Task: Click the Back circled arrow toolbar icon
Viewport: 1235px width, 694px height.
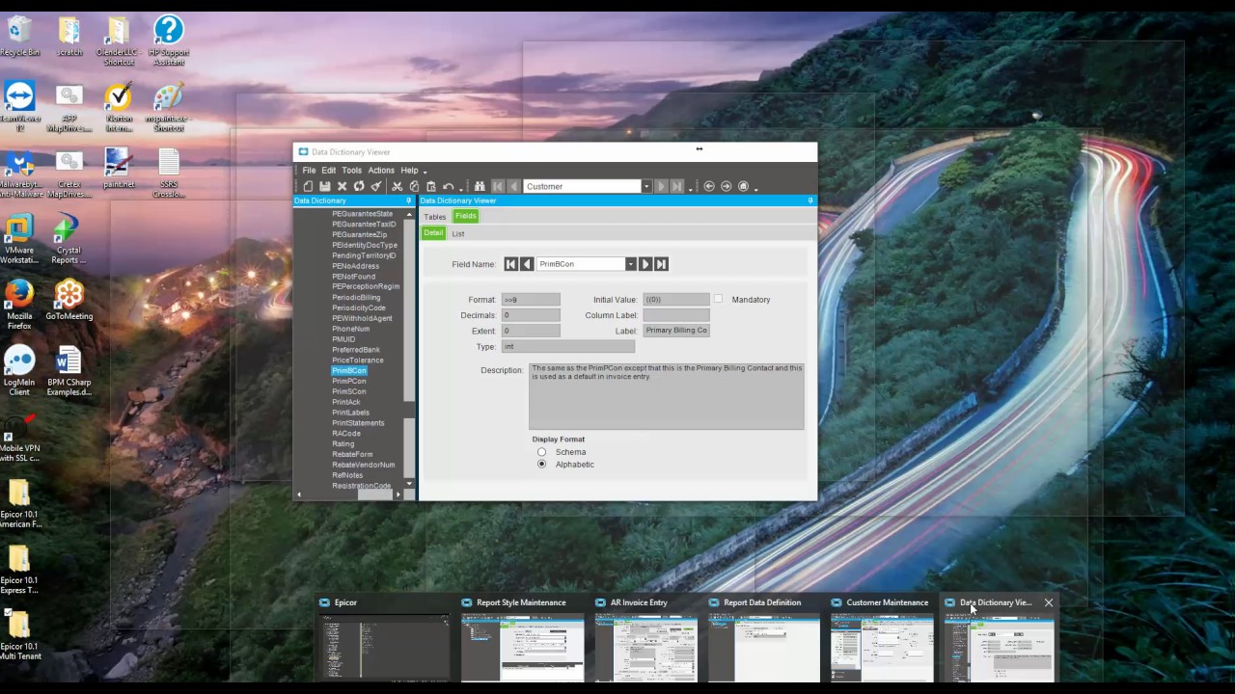Action: 709,186
